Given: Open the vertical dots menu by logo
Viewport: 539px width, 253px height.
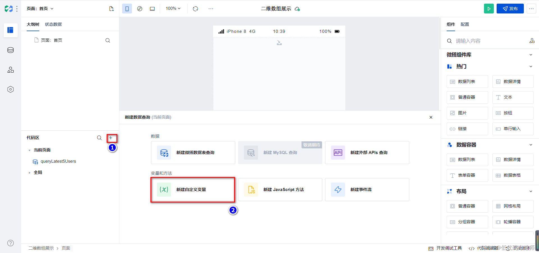Looking at the screenshot, I should pos(17,9).
